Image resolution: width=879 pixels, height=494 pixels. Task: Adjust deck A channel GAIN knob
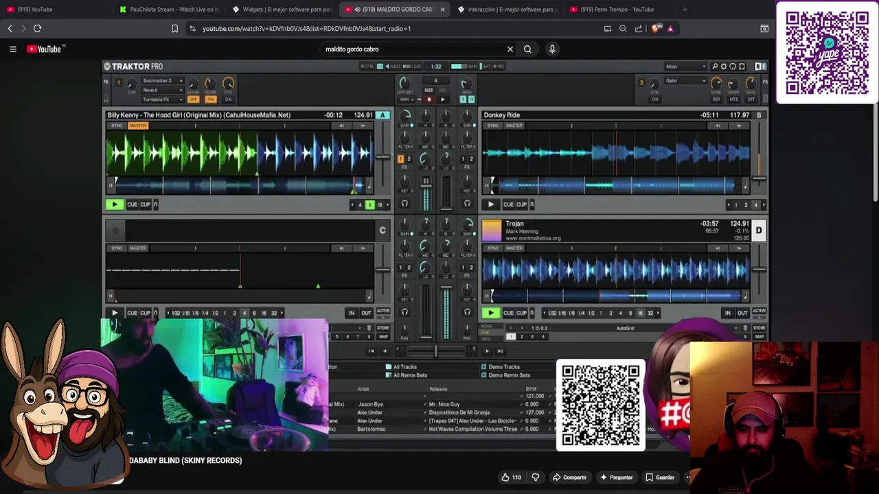click(x=405, y=115)
